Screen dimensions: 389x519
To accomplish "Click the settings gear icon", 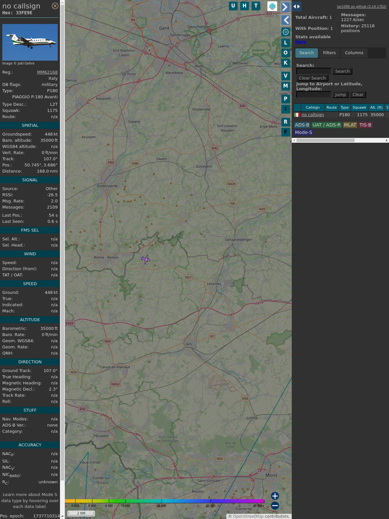I will pos(286,32).
